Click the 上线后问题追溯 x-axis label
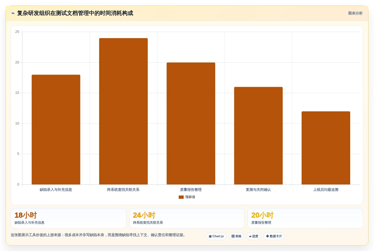Image resolution: width=374 pixels, height=251 pixels. pyautogui.click(x=326, y=190)
